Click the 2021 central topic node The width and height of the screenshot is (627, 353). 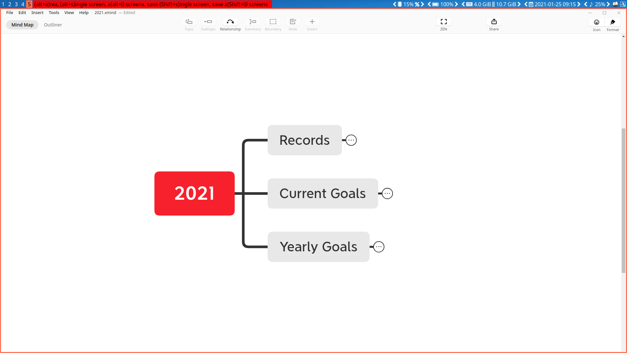pos(194,193)
